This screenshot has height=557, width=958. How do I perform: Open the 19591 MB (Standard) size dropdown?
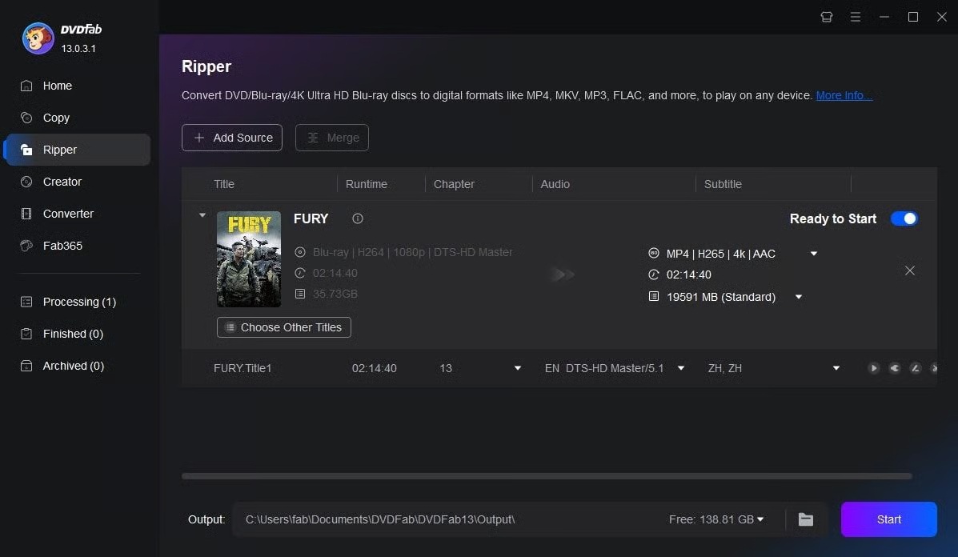coord(799,297)
